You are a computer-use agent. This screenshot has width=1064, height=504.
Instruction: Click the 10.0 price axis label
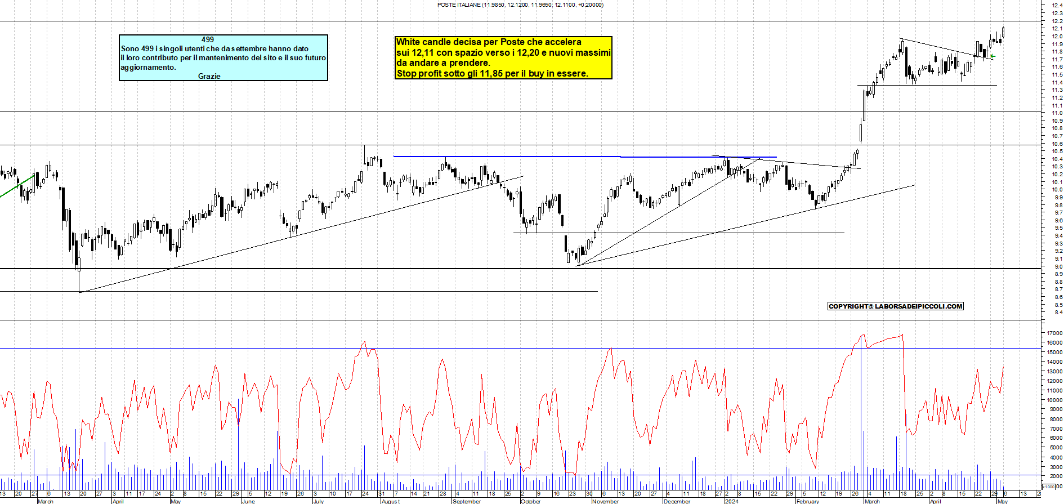[1057, 190]
